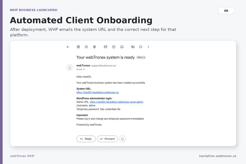Open the three-dot more options menu
The image size is (246, 164).
(x=148, y=47)
